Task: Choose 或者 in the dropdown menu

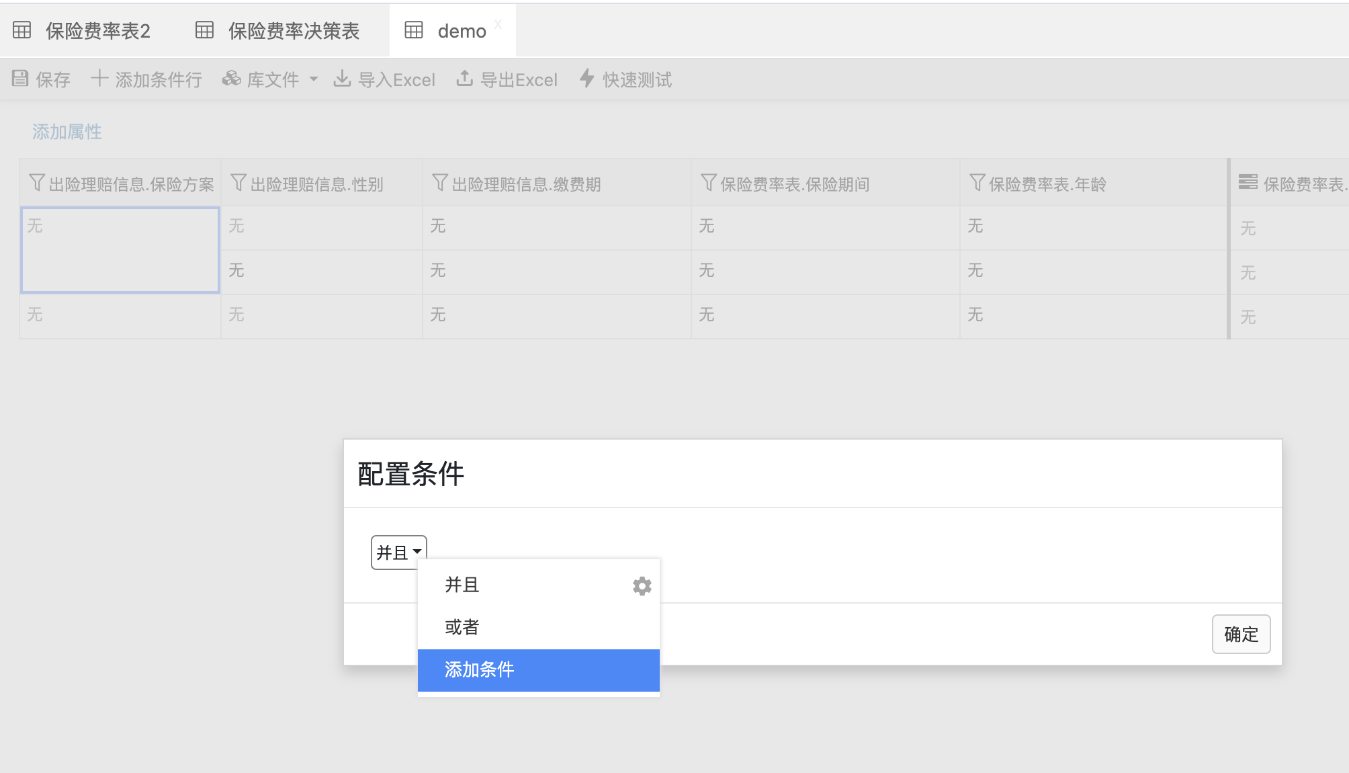Action: 462,627
